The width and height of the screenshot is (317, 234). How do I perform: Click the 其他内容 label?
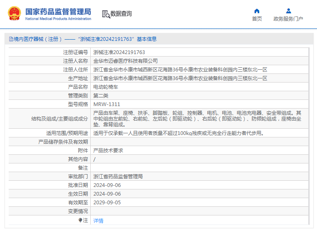click(x=78, y=159)
